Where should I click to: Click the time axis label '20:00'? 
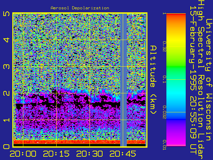tap(23, 154)
